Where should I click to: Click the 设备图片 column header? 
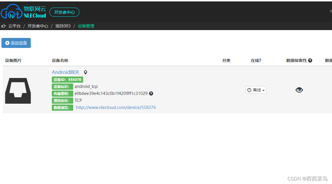[13, 60]
